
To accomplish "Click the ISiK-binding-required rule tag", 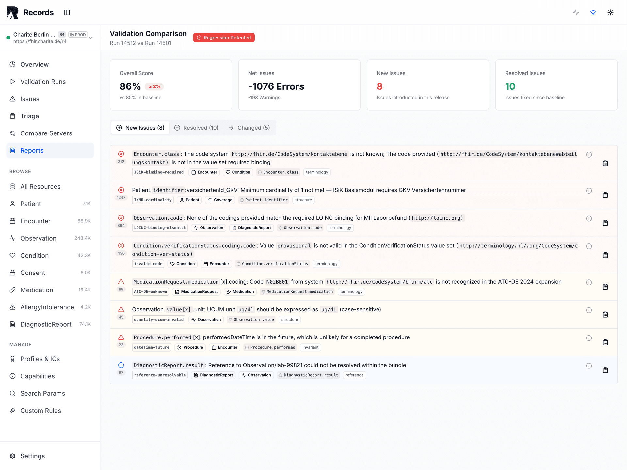I will tap(158, 172).
